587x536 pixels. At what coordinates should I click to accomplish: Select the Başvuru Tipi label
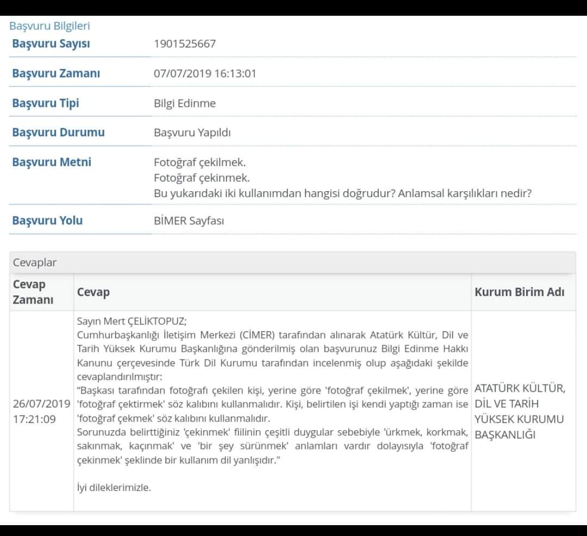(x=46, y=103)
